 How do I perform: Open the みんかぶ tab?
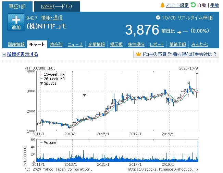(199, 45)
